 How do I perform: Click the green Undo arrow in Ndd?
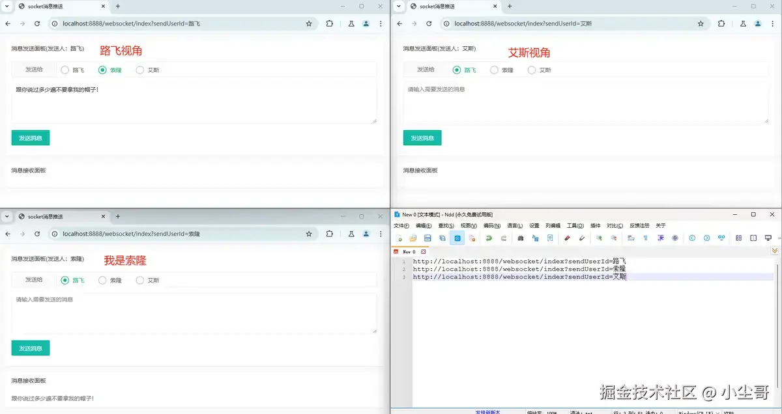click(489, 238)
